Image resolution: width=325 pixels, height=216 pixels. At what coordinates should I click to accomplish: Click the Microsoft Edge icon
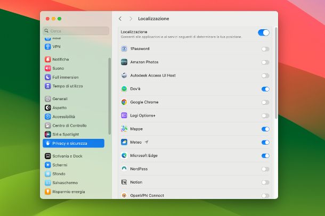pos(124,155)
